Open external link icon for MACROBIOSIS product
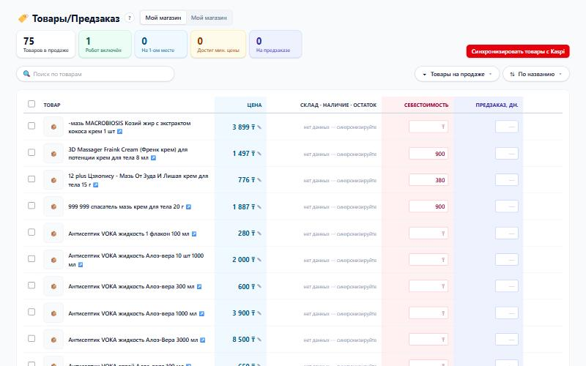This screenshot has width=586, height=366. [119, 132]
